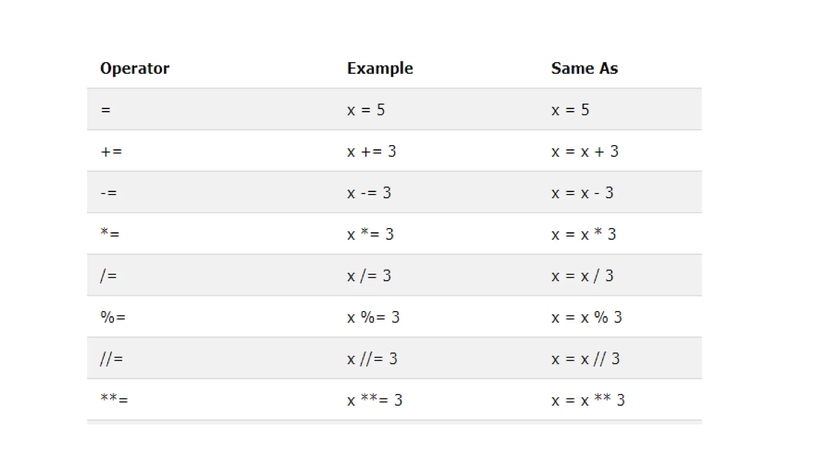Click the example x **= 3

pos(375,400)
